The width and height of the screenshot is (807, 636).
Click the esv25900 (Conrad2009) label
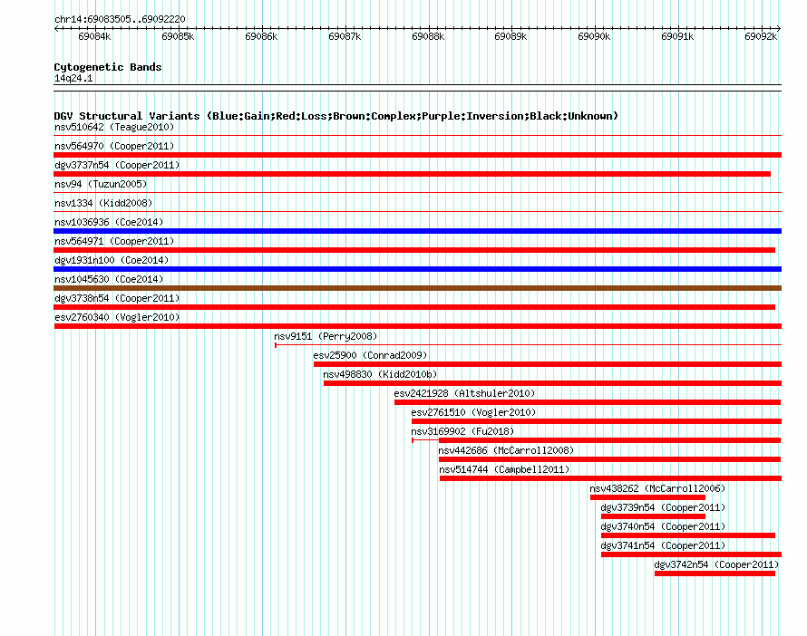click(x=370, y=355)
